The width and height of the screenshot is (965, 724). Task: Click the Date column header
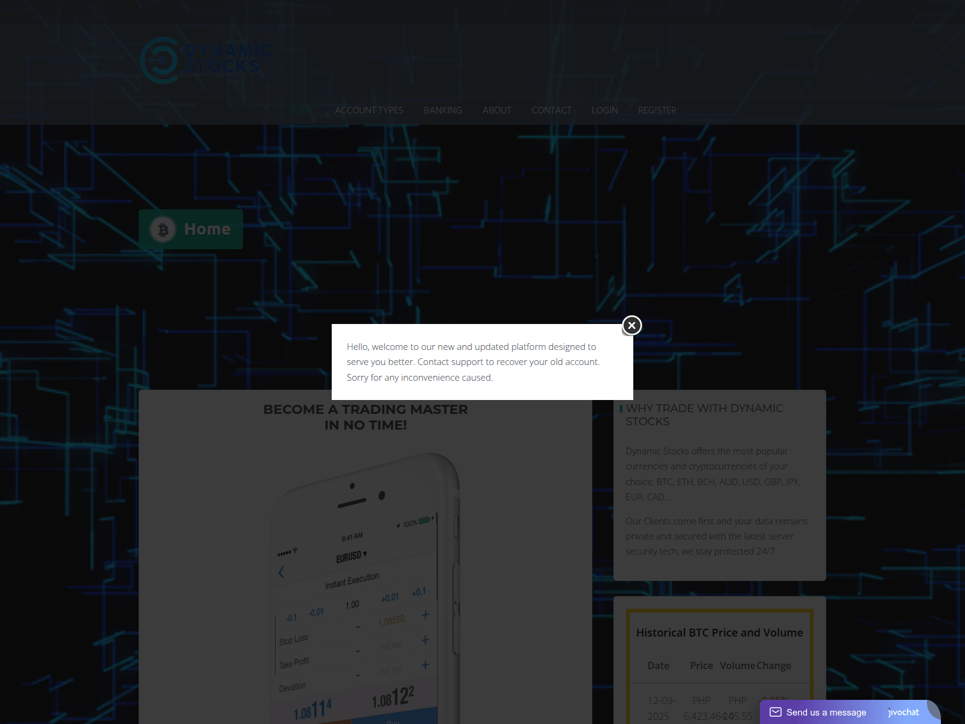659,665
